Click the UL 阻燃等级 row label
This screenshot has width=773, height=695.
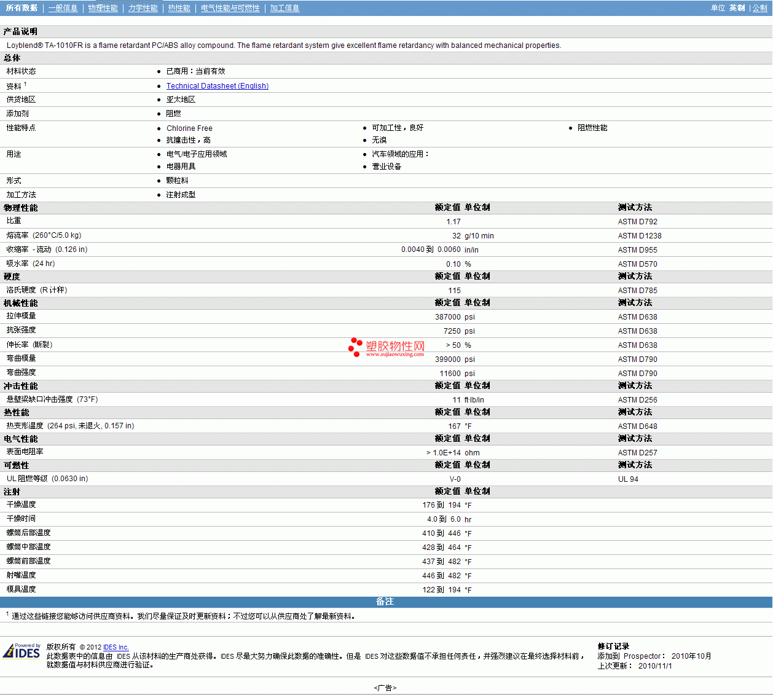(x=47, y=479)
